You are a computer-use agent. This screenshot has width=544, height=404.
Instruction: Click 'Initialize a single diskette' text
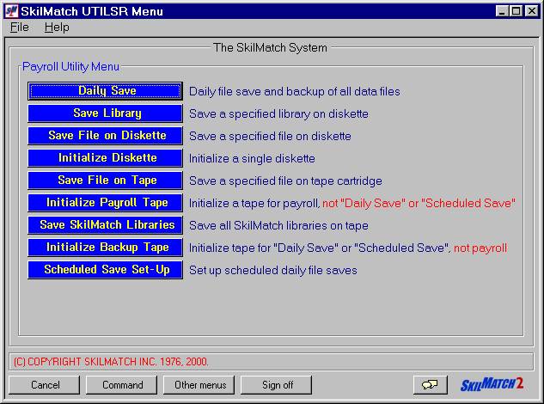click(252, 159)
